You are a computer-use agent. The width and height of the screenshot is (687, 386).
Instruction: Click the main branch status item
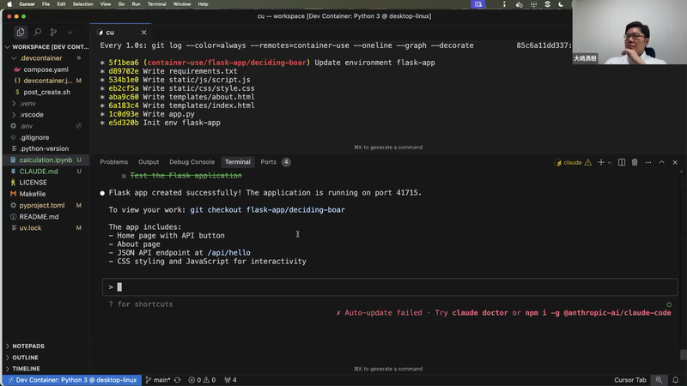pyautogui.click(x=158, y=380)
